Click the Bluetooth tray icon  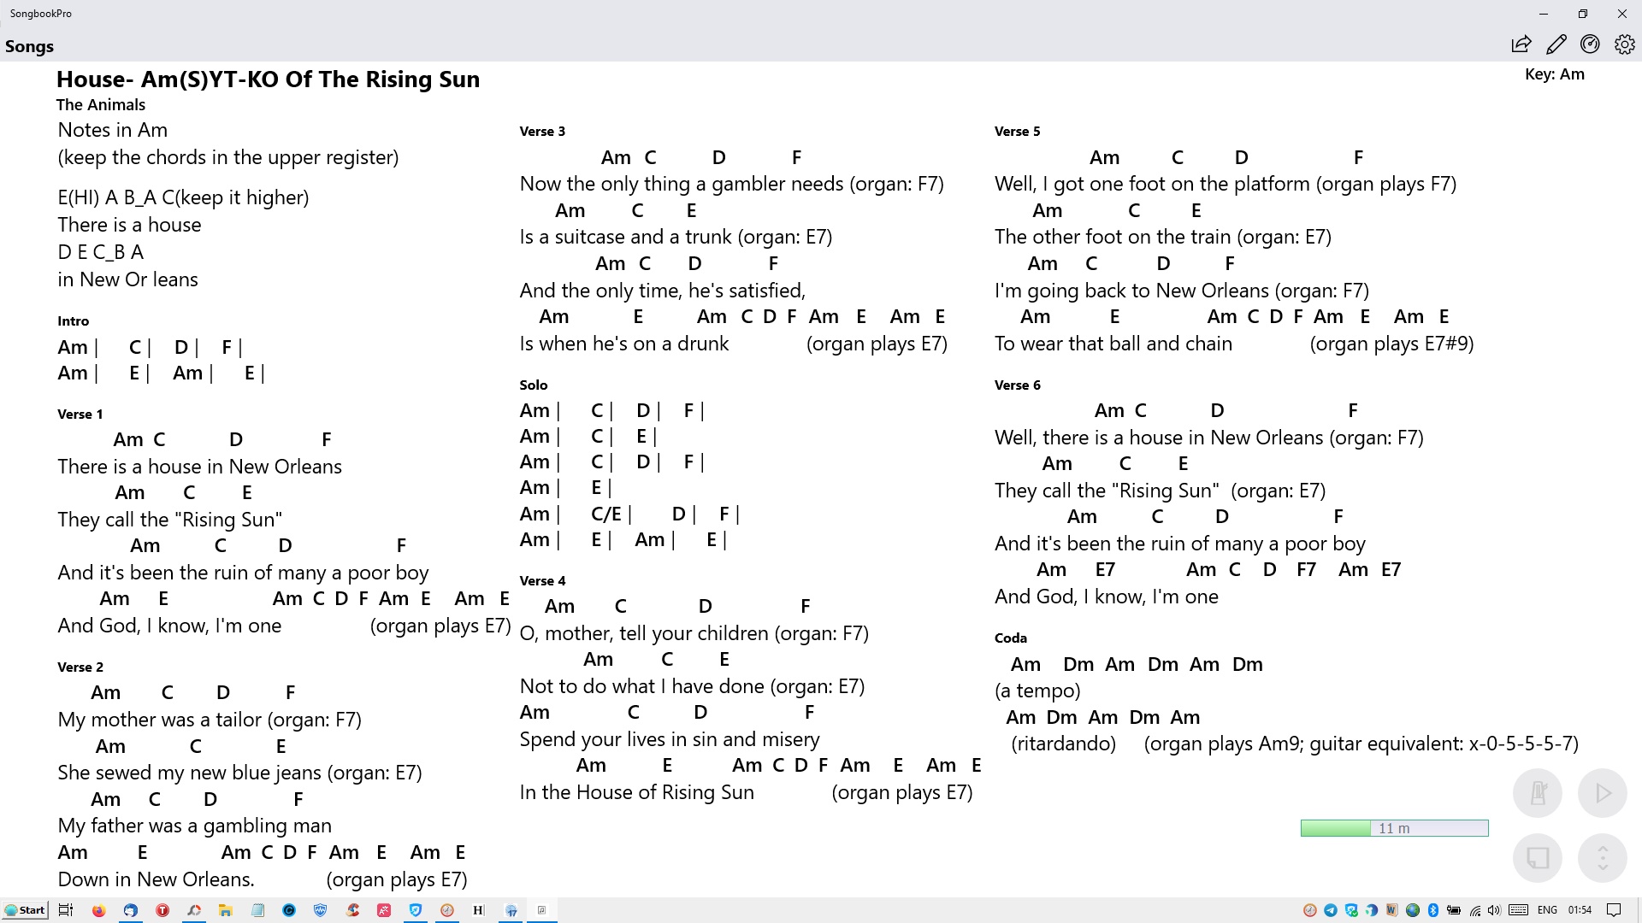coord(1433,910)
